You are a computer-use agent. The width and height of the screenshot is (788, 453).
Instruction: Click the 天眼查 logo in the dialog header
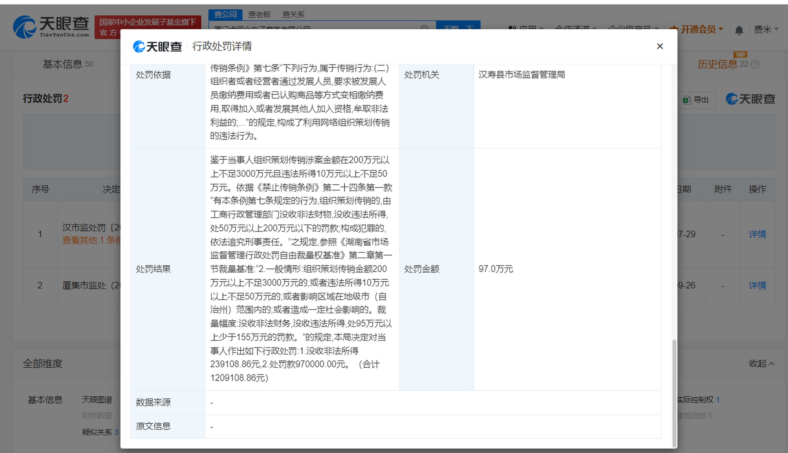pyautogui.click(x=158, y=46)
